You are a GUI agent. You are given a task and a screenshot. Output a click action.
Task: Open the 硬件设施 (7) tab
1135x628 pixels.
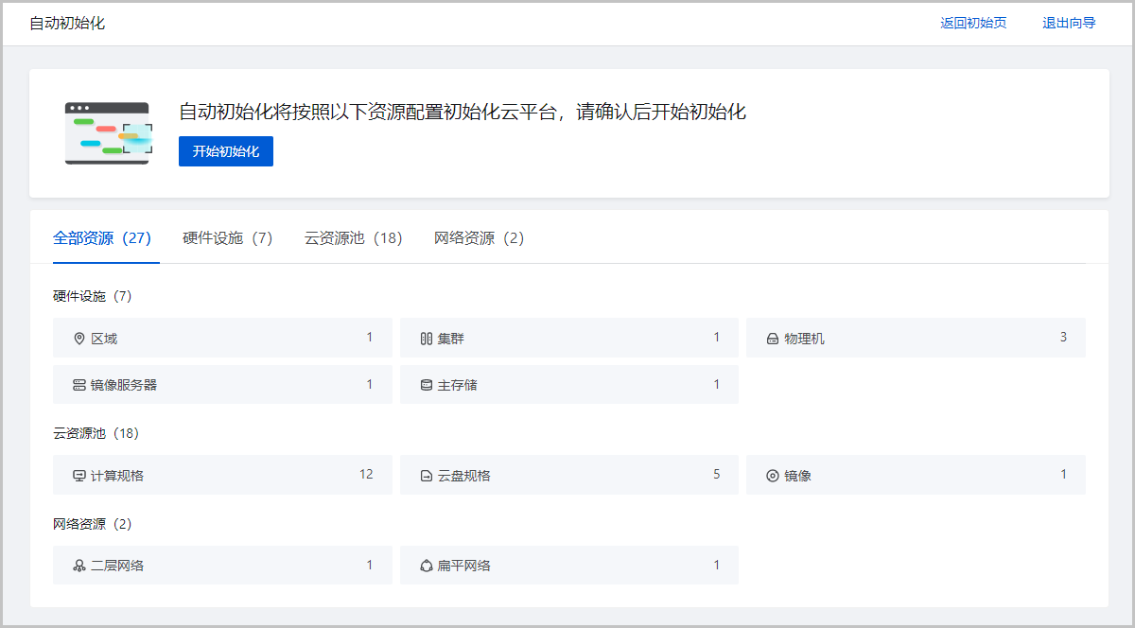tap(228, 238)
